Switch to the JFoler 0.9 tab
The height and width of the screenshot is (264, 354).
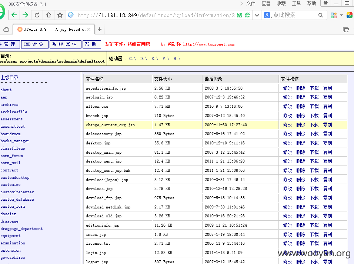coord(54,29)
